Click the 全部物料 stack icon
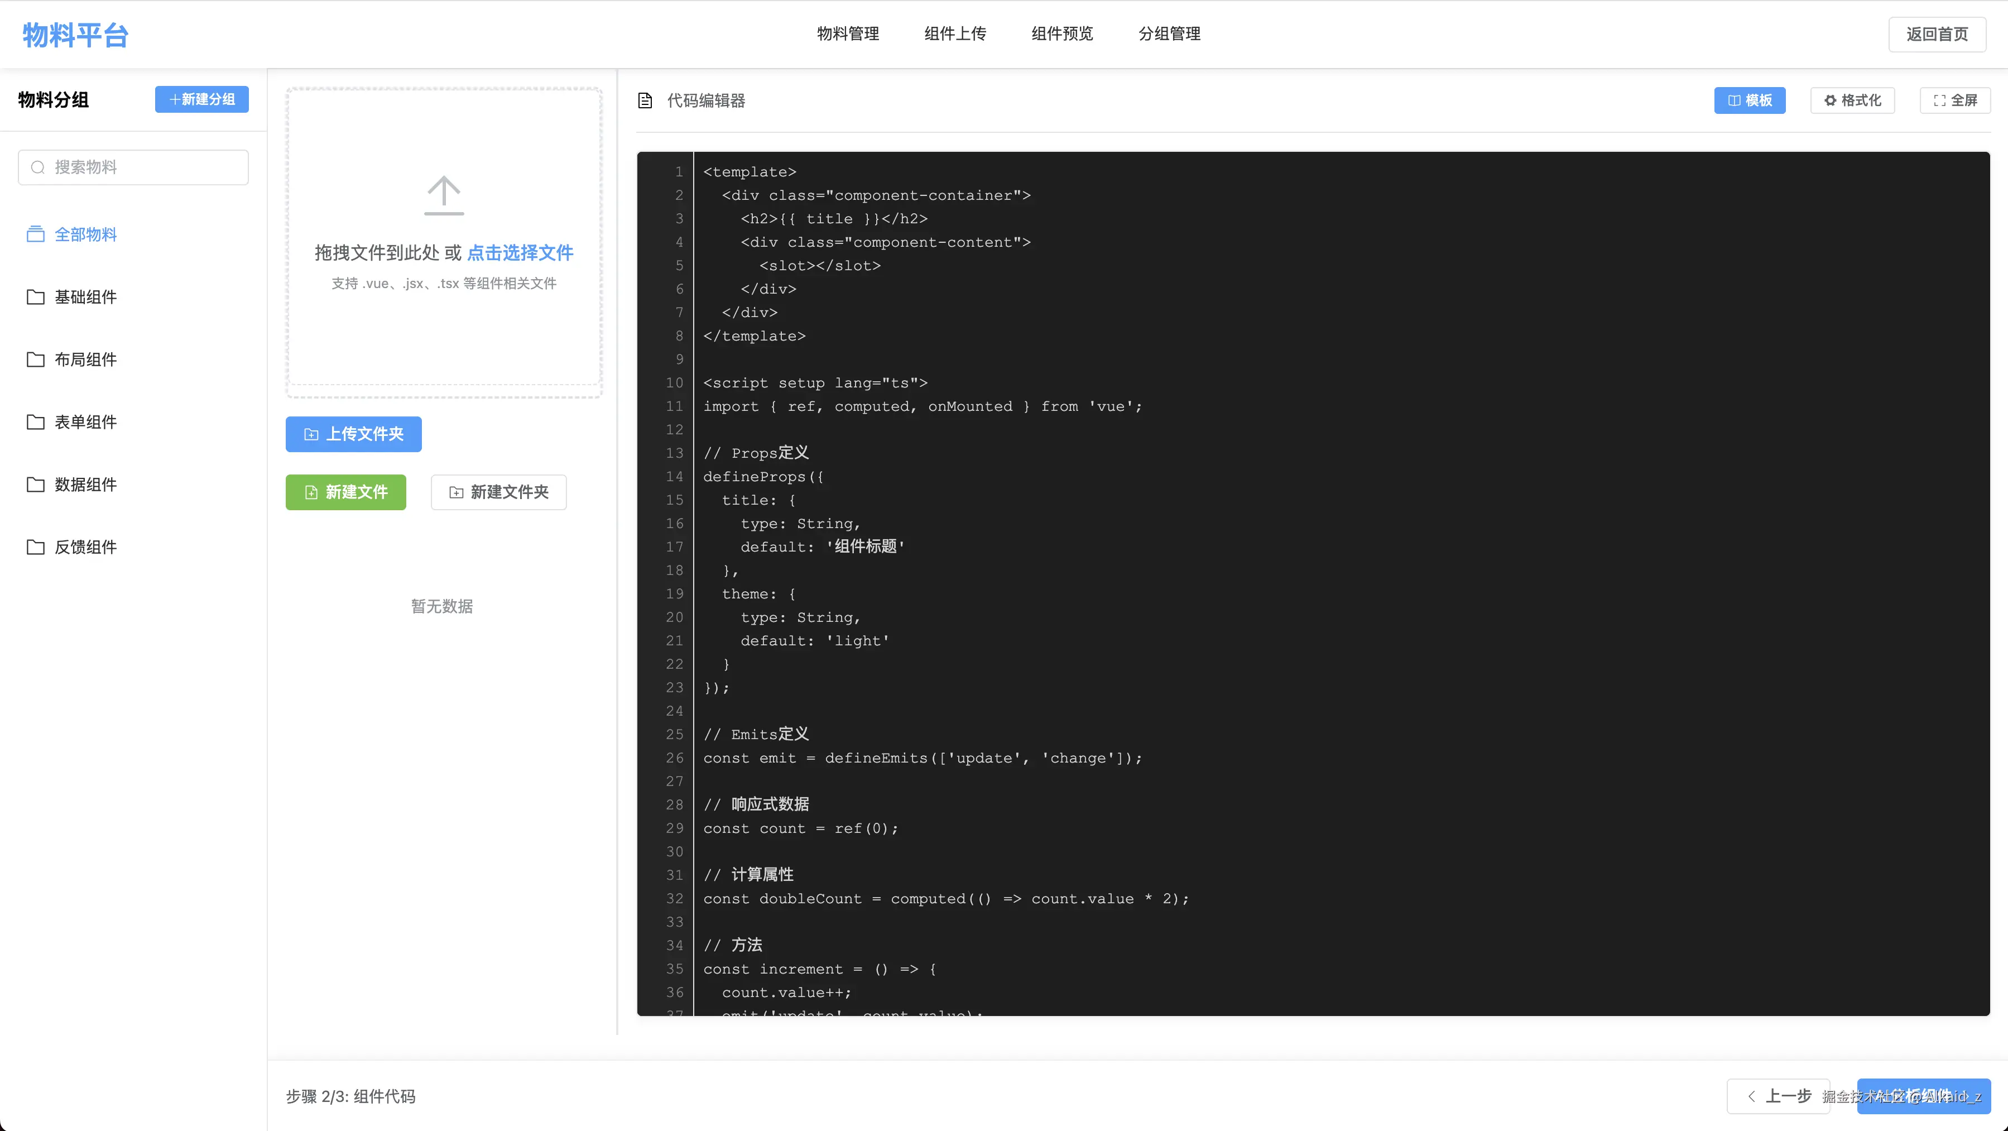Screen dimensions: 2008x1131 click(x=35, y=234)
